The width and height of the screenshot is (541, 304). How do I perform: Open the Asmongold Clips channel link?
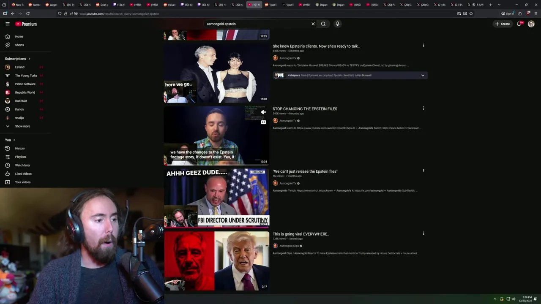(289, 246)
